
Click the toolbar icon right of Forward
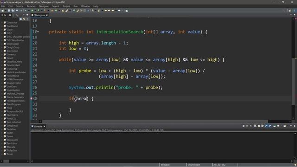click(x=127, y=11)
